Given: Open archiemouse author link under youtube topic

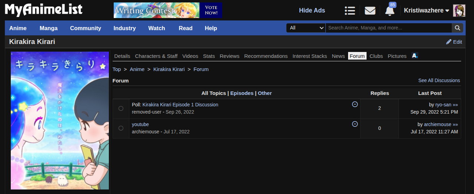Looking at the screenshot, I should [146, 132].
